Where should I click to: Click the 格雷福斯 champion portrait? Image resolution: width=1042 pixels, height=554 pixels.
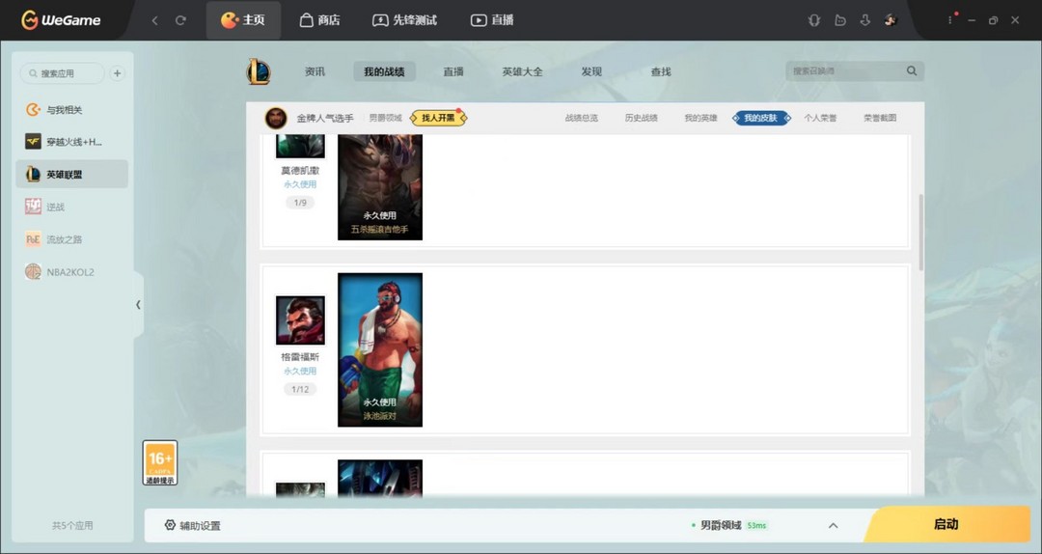coord(300,320)
